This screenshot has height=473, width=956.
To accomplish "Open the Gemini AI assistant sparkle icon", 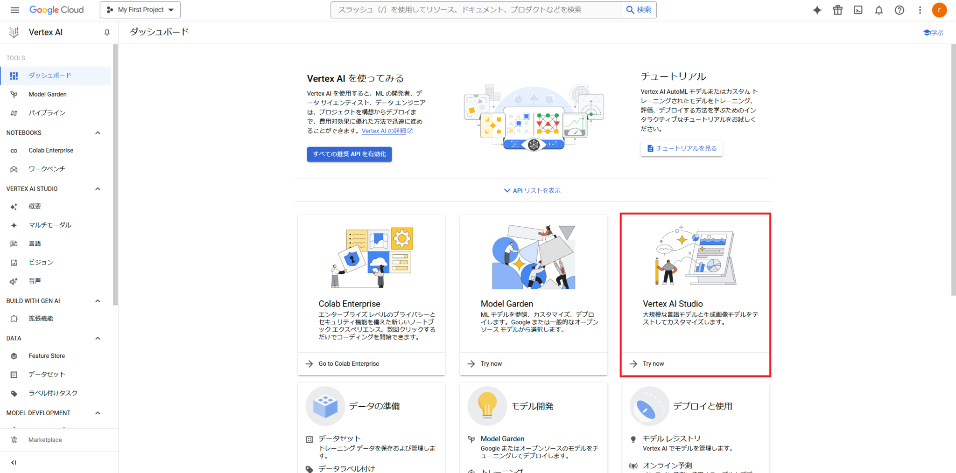I will tap(817, 10).
